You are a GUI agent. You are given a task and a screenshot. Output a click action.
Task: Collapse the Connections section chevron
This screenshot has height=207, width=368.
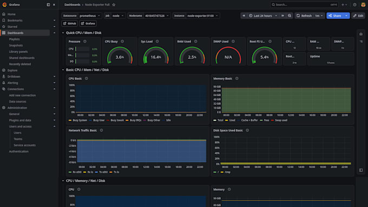(x=54, y=89)
